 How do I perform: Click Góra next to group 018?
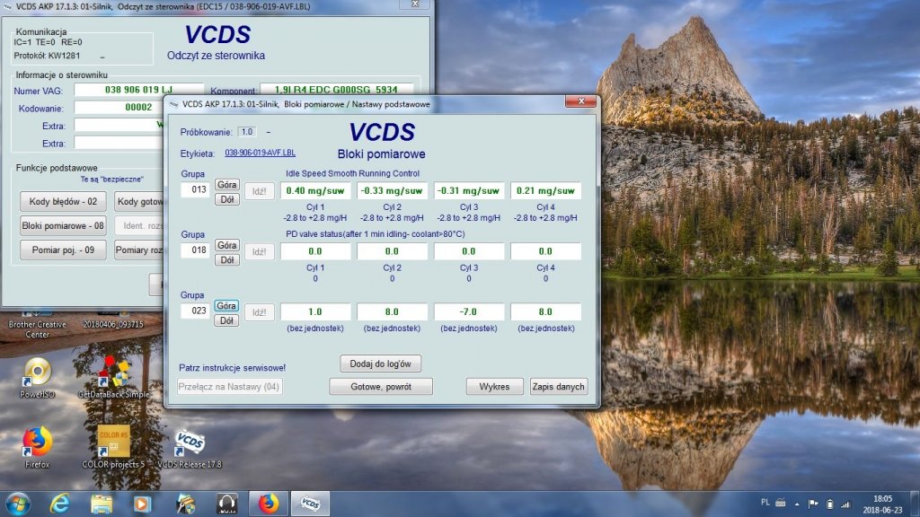tap(226, 245)
